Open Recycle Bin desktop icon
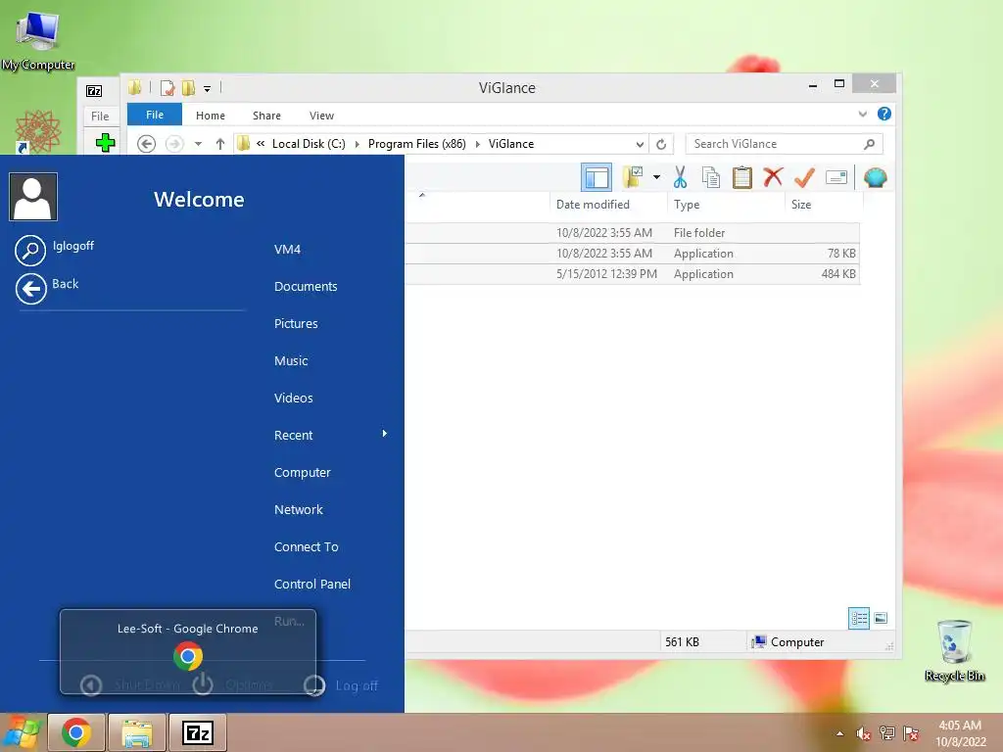 [x=954, y=650]
